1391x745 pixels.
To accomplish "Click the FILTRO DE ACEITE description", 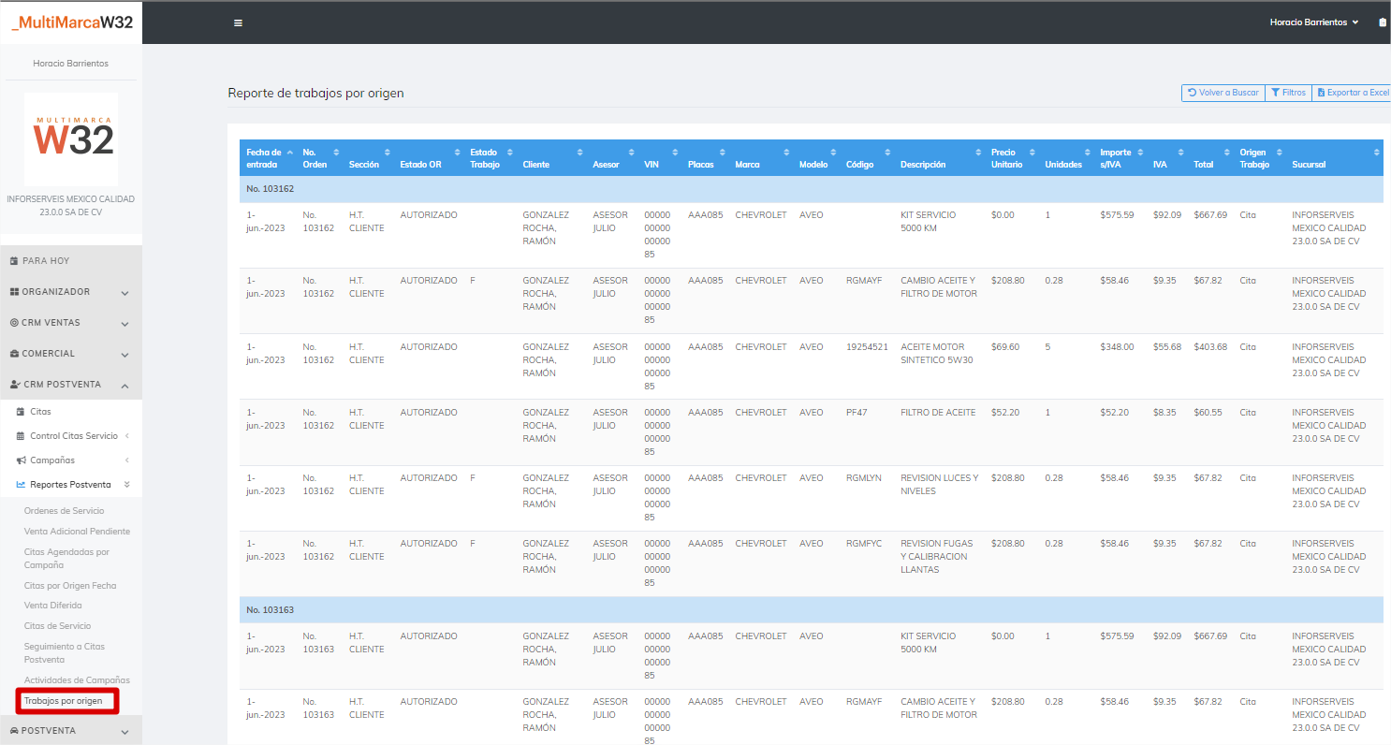I will tap(938, 413).
